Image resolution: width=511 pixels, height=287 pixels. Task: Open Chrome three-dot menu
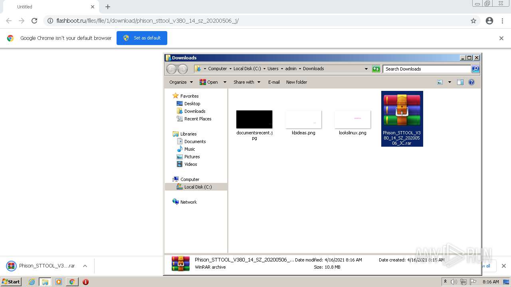point(502,21)
